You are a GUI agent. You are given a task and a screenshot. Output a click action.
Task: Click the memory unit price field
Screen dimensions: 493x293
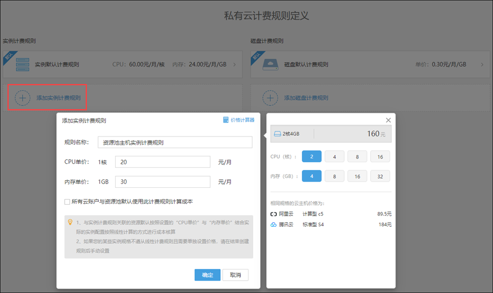[163, 182]
